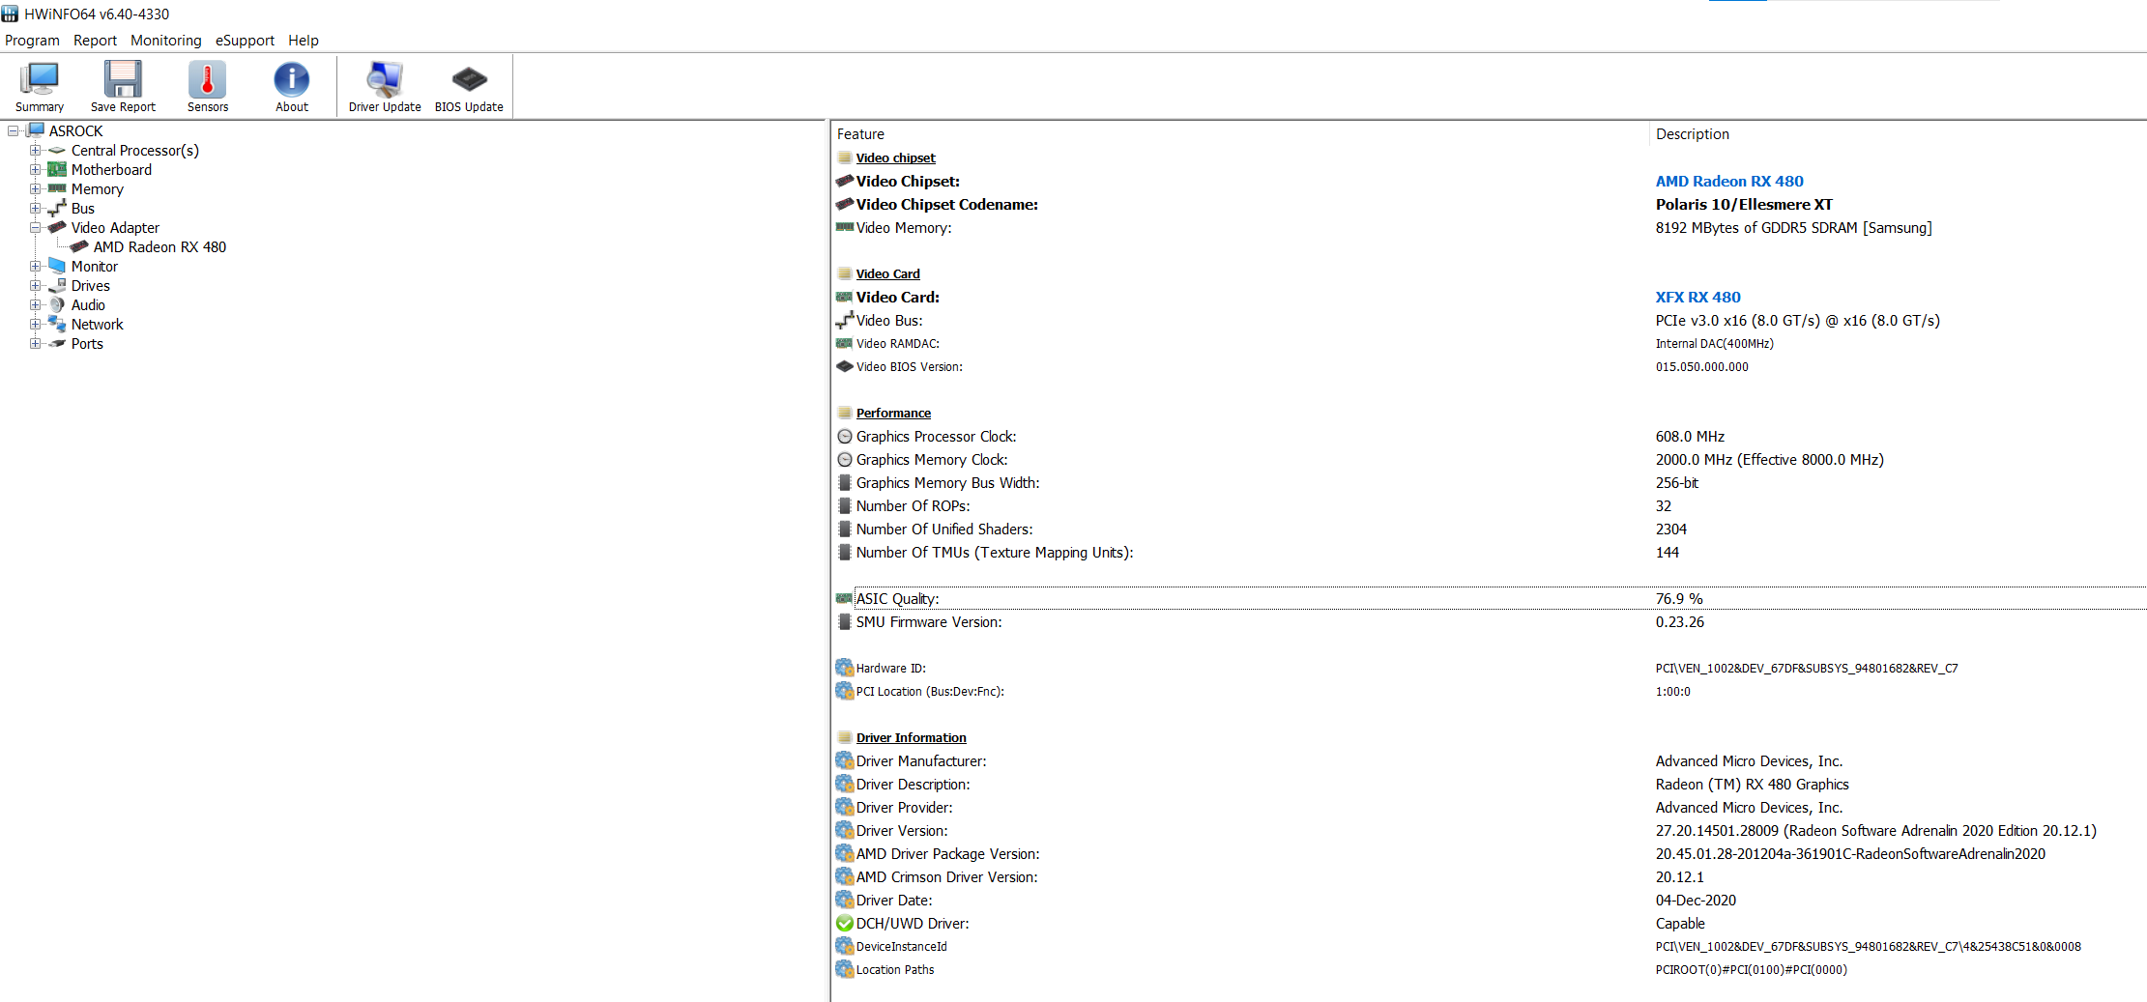Viewport: 2147px width, 1002px height.
Task: Collapse the ASROCK root node
Action: [13, 131]
